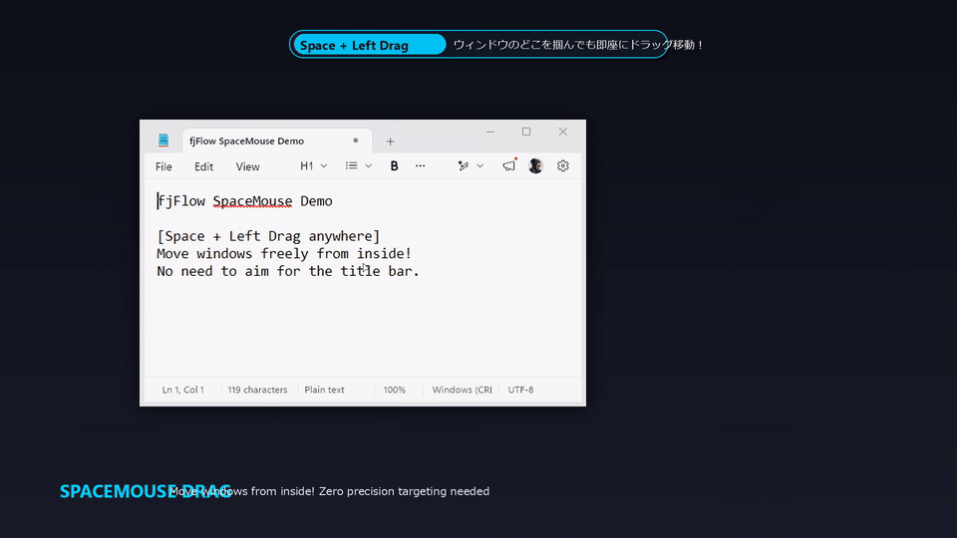The image size is (957, 538).
Task: Toggle bold formatting with the B icon
Action: [x=395, y=166]
